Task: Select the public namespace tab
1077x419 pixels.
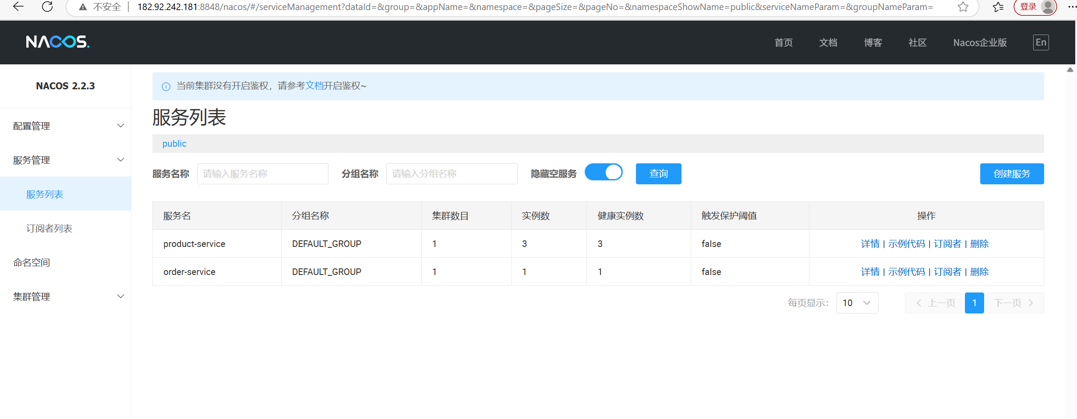Action: click(x=174, y=144)
